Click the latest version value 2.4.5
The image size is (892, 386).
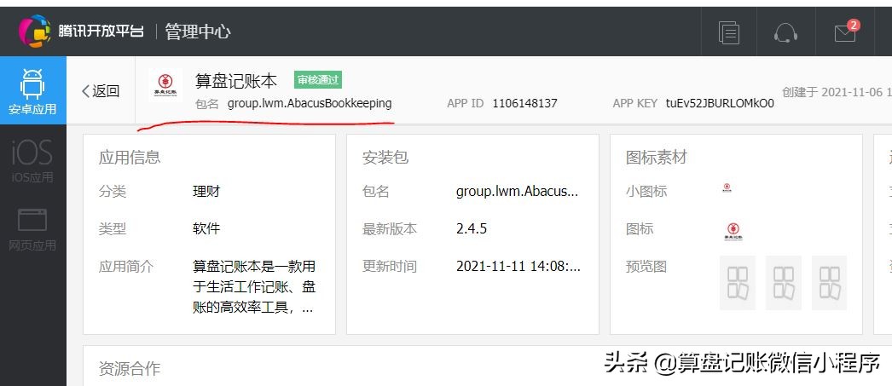coord(472,229)
